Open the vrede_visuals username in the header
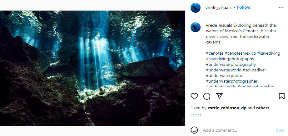 (x=219, y=7)
